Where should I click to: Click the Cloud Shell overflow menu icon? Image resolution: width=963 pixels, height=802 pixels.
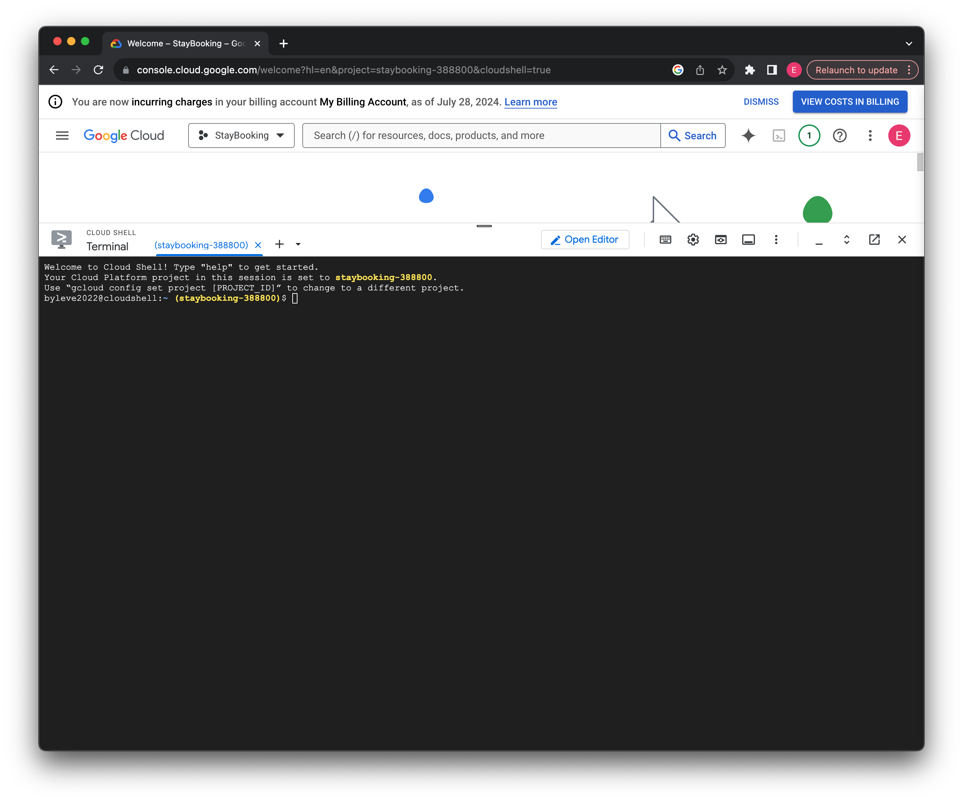point(776,240)
